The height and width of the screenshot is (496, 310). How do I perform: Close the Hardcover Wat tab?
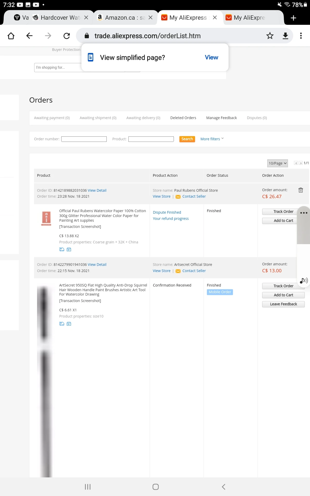(86, 18)
